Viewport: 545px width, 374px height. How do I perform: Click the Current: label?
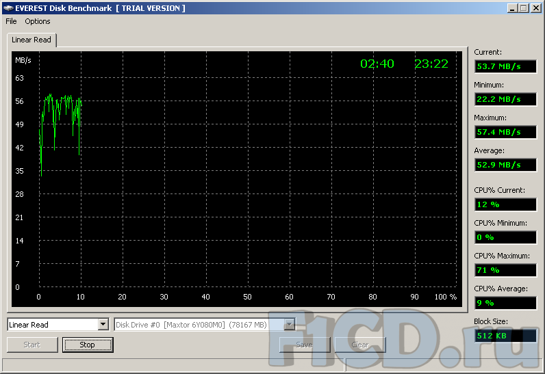(488, 52)
